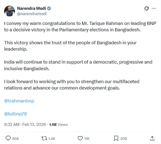View the 1.1M Views analytics
This screenshot has width=161, height=144.
point(58,125)
